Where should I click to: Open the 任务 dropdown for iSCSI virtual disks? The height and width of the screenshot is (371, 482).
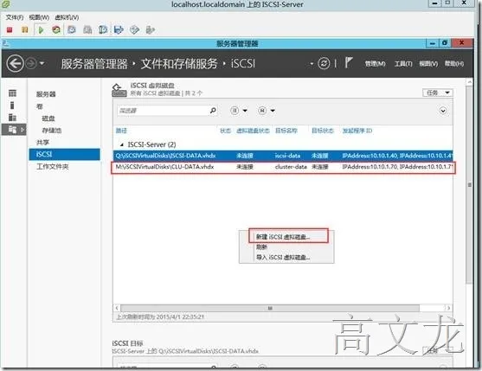click(x=438, y=93)
